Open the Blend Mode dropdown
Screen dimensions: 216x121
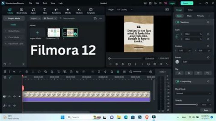[x=193, y=93]
